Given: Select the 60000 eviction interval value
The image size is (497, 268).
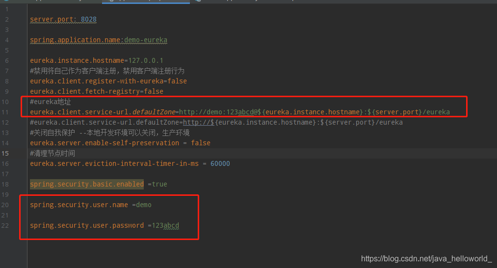Looking at the screenshot, I should point(220,163).
